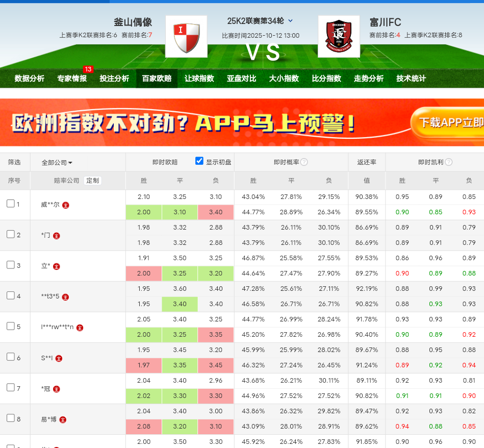Open the 专家情报 tab
The image size is (484, 448).
pyautogui.click(x=72, y=79)
